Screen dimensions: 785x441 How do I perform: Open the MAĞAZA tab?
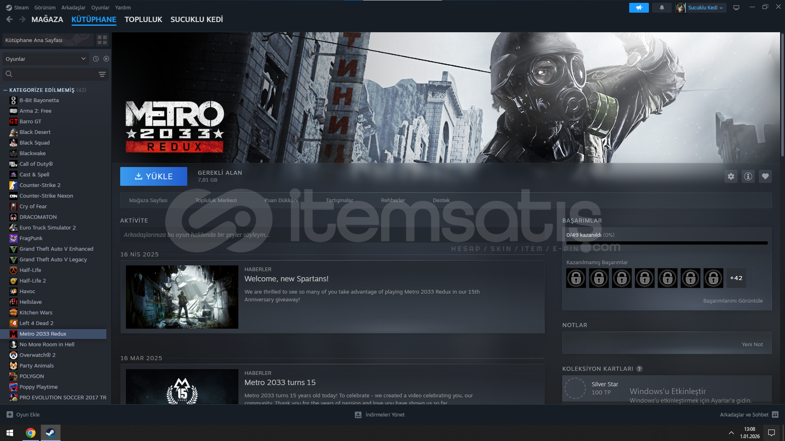[47, 20]
